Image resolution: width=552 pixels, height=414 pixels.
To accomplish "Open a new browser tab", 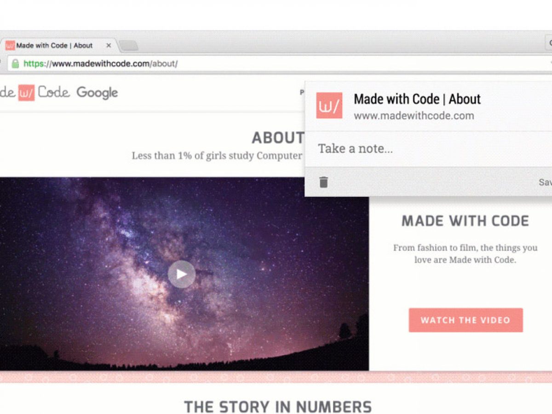I will (129, 46).
